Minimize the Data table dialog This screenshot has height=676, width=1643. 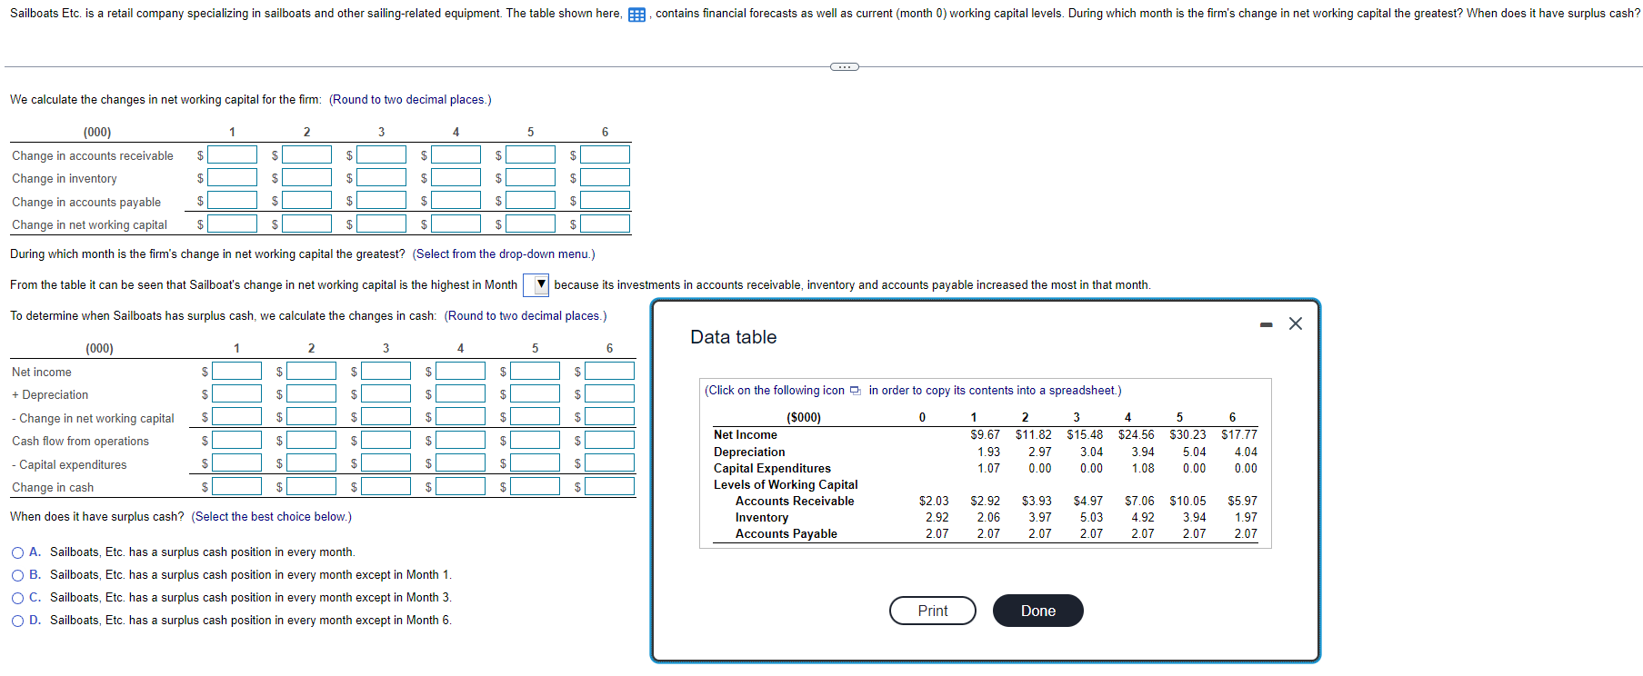1266,324
